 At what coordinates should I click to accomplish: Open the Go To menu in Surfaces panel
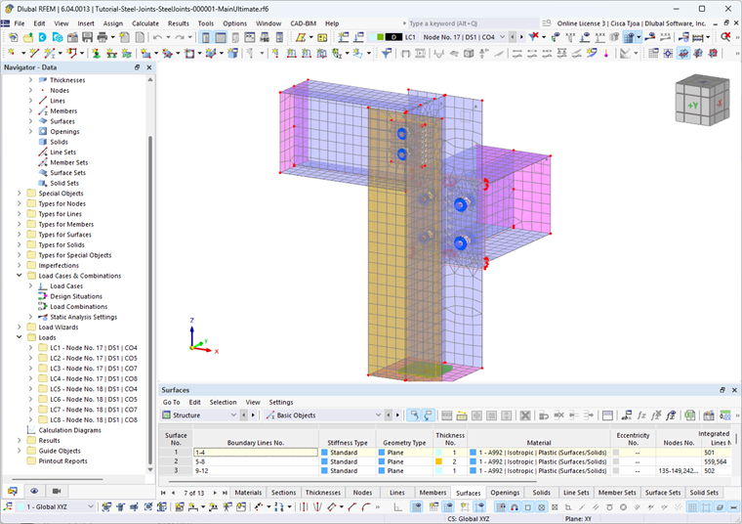pyautogui.click(x=171, y=402)
